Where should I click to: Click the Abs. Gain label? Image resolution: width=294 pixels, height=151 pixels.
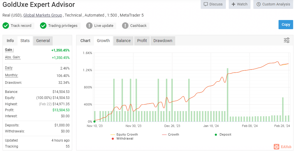tap(13, 57)
